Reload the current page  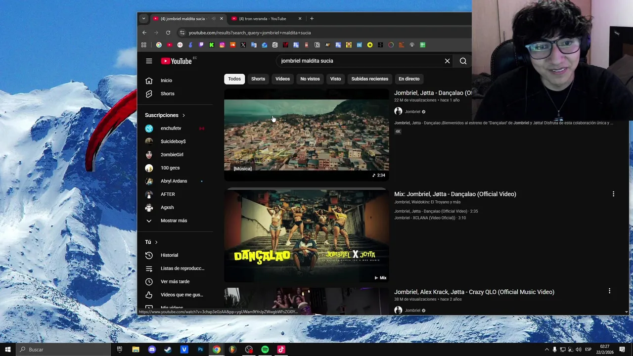point(168,33)
